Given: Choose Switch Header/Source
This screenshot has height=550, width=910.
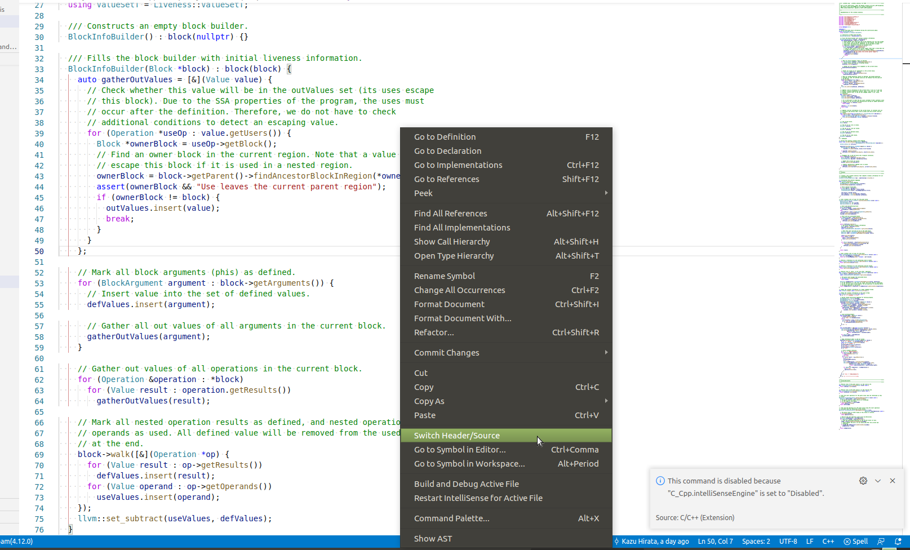Looking at the screenshot, I should click(506, 436).
